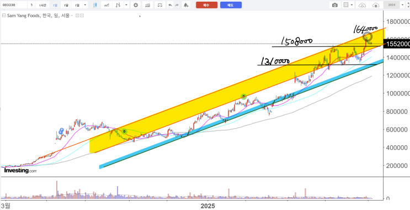Click the 1200000 price axis label
Viewport: 410px width, 210px height.
tap(397, 76)
